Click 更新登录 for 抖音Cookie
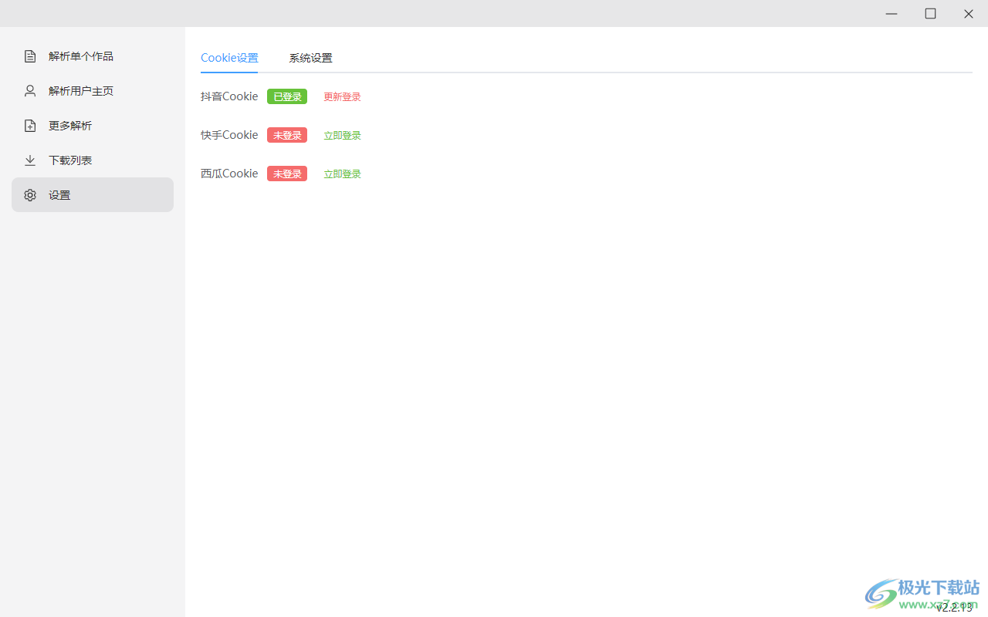This screenshot has width=988, height=617. tap(342, 96)
